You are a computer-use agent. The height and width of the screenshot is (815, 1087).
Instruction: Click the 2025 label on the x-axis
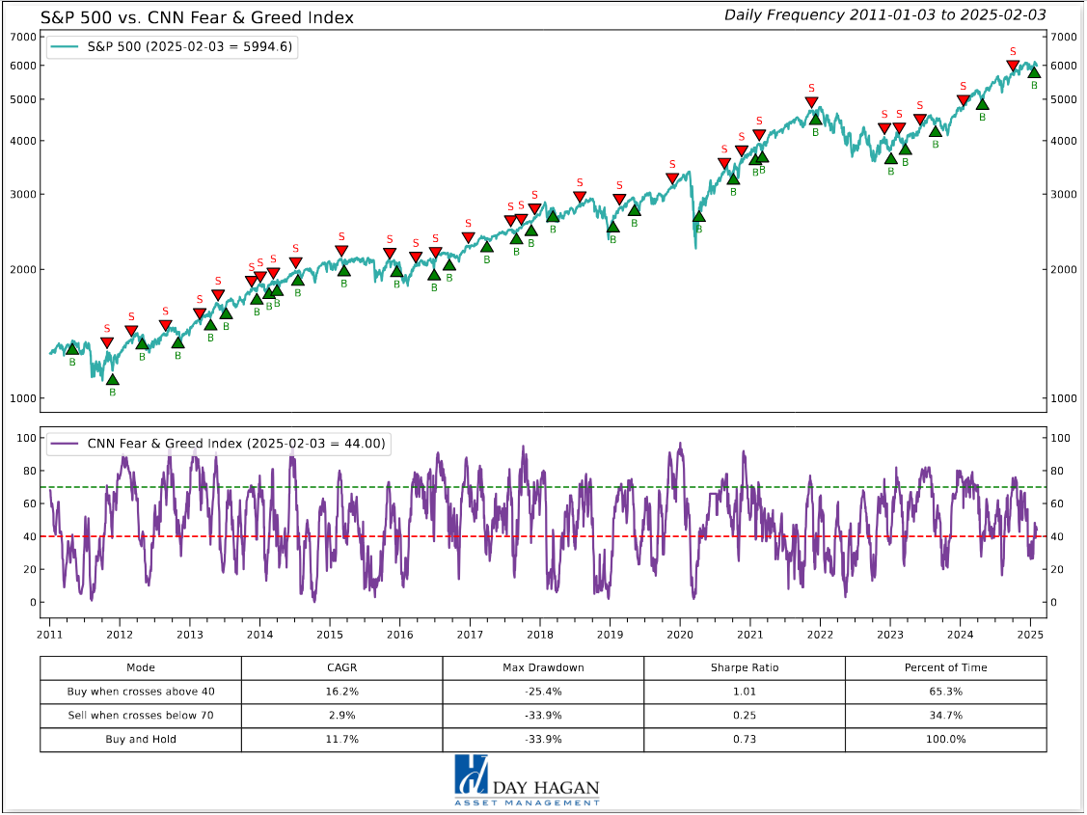pyautogui.click(x=1030, y=634)
